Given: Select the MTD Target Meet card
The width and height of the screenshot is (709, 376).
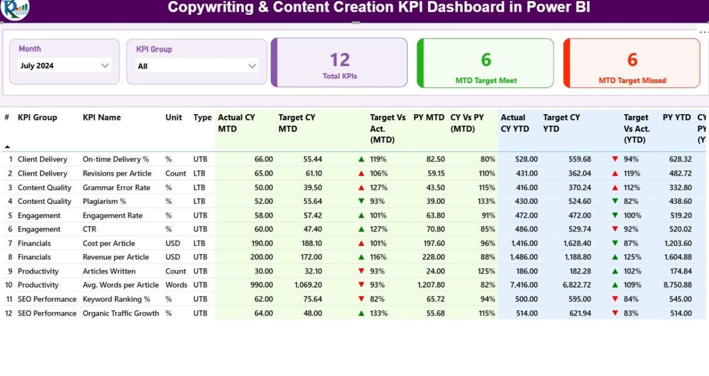Looking at the screenshot, I should pos(485,63).
